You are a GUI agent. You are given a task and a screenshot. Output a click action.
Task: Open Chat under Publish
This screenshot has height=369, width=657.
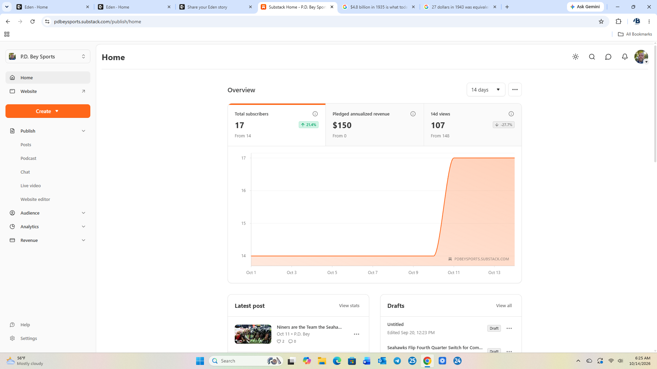coord(25,172)
